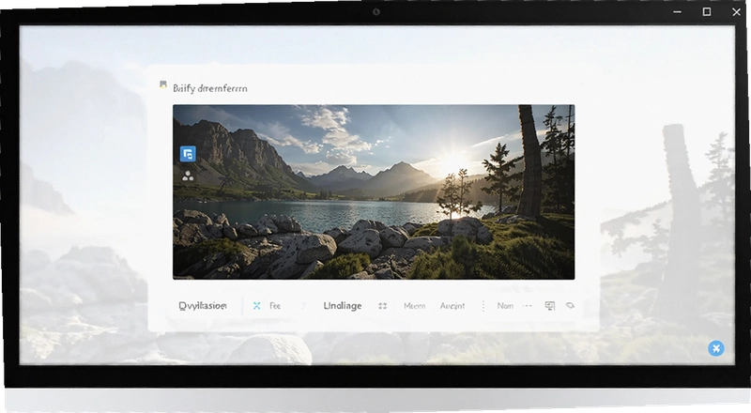
Task: Click the Mscnn toolbar option
Action: pos(414,306)
